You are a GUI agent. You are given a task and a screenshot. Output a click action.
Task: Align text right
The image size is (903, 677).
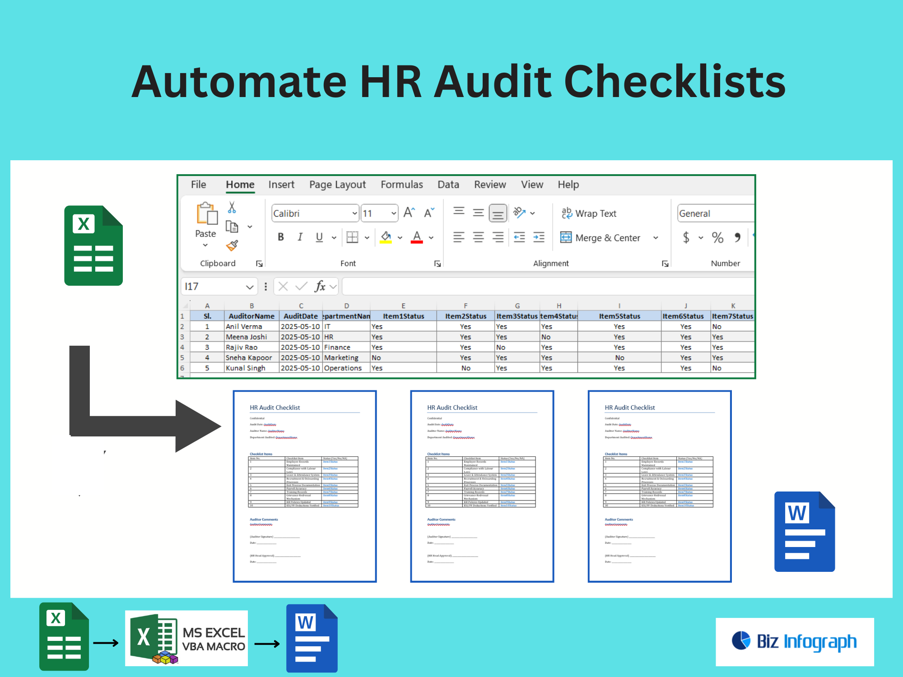coord(498,237)
